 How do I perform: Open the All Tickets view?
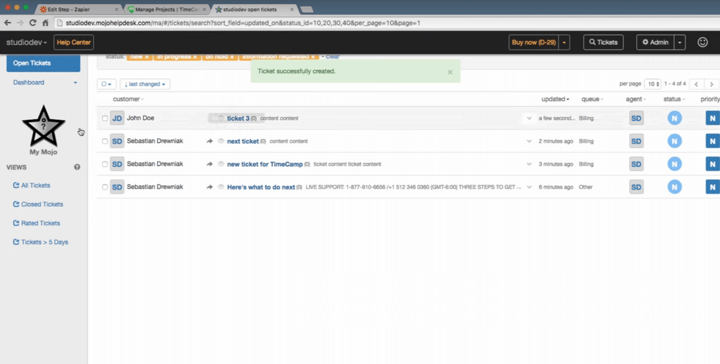click(31, 185)
